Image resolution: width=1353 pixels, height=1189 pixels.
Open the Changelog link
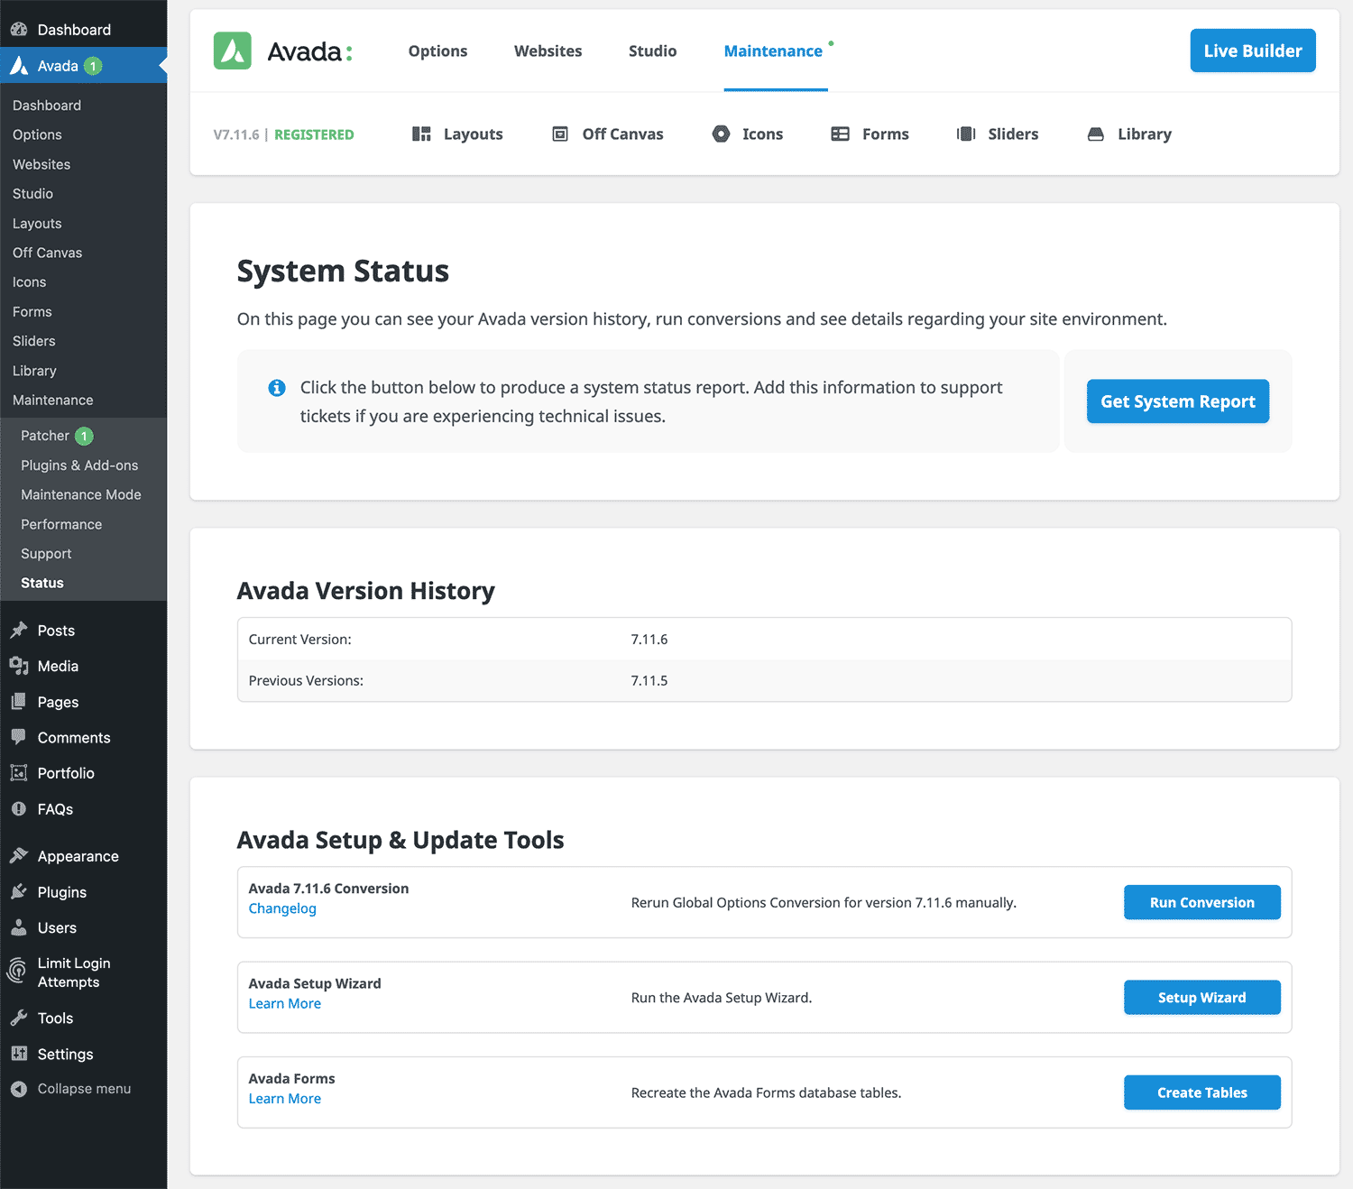(282, 908)
